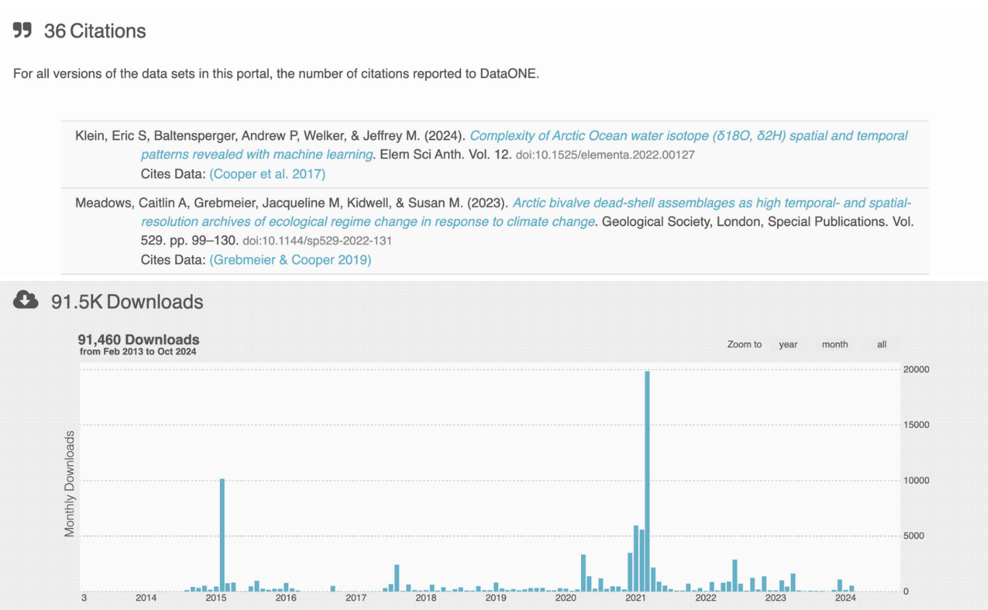Click the "91.5K Downloads" section heading
988x610 pixels.
126,301
